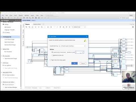Click the highlighter pen icon in diagram toolbar

(x=63, y=27)
